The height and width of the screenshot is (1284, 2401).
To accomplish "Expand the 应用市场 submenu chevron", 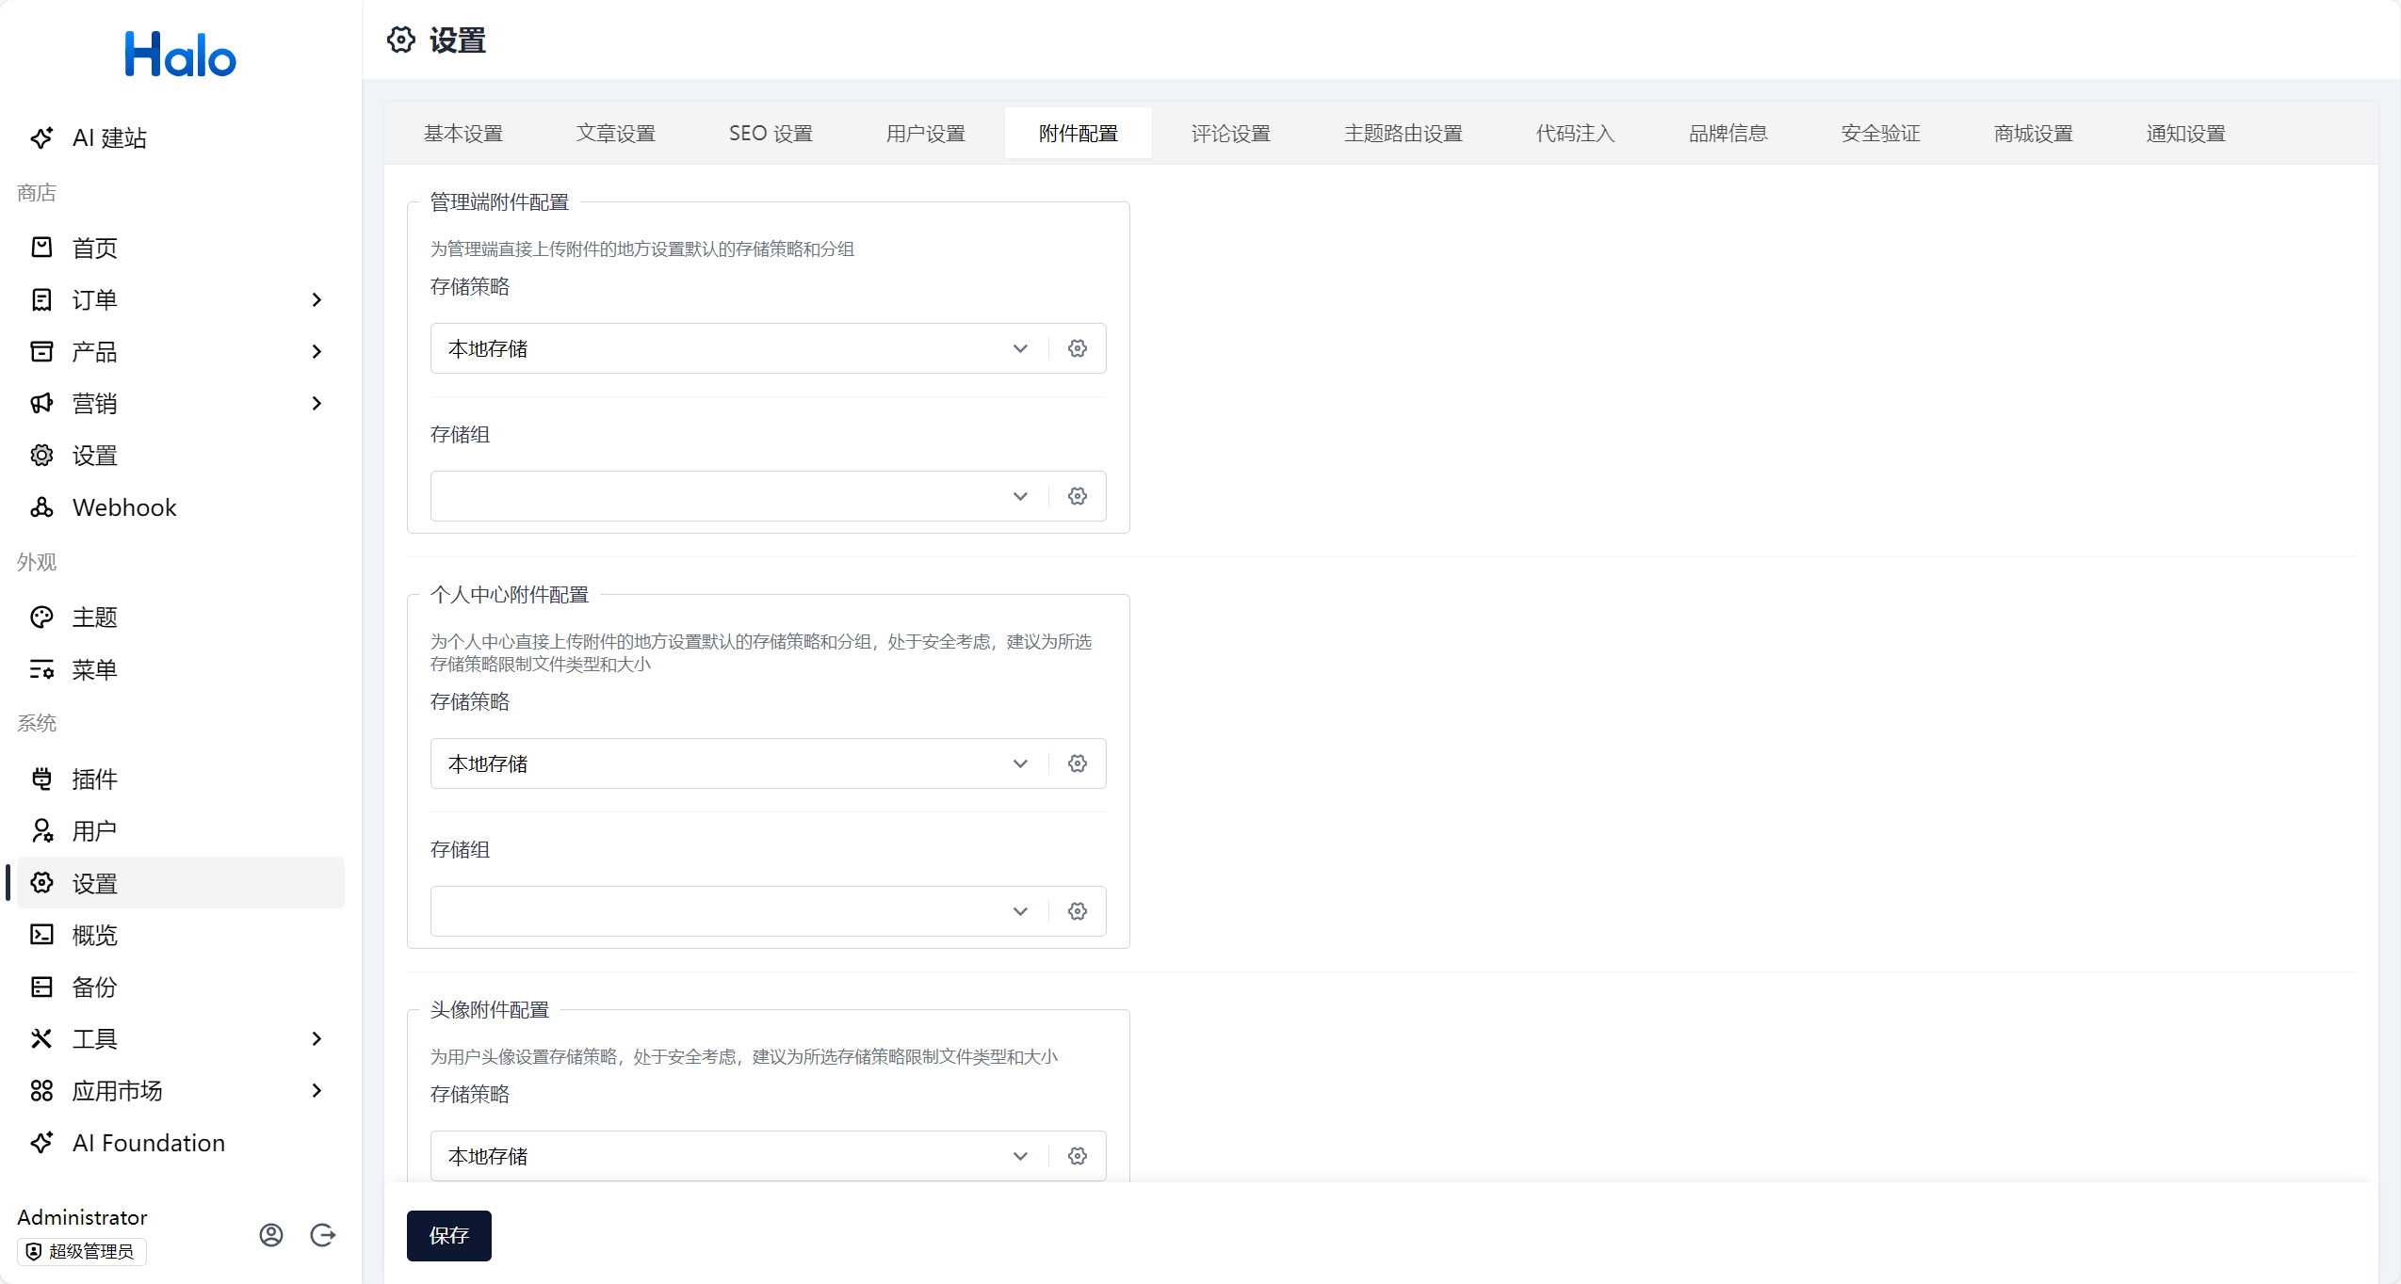I will tap(316, 1090).
